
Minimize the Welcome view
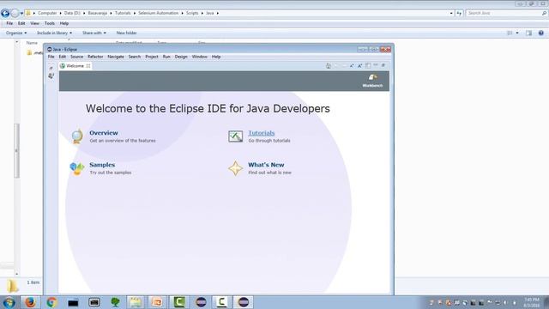pyautogui.click(x=376, y=65)
